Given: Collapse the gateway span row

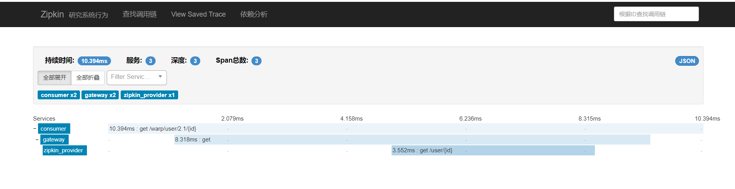Looking at the screenshot, I should (x=37, y=140).
